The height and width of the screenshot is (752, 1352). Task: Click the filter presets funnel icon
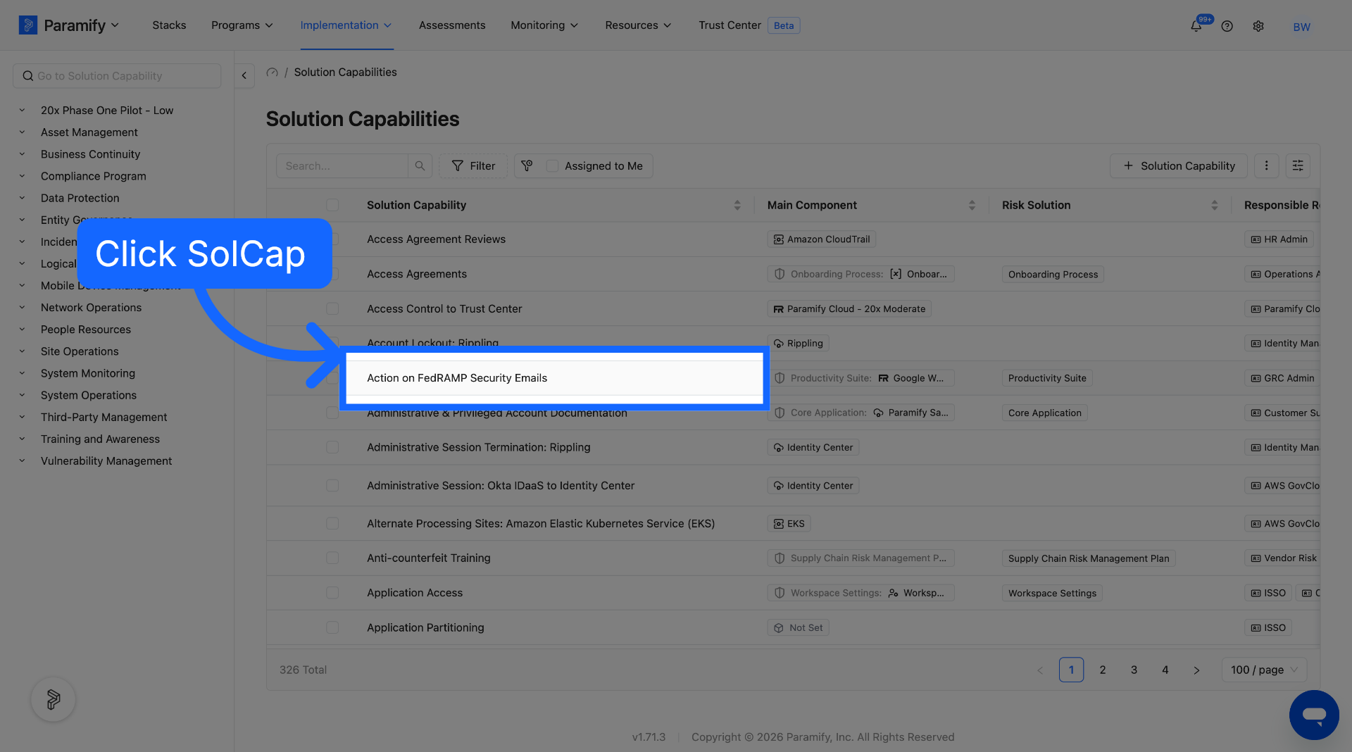point(527,165)
